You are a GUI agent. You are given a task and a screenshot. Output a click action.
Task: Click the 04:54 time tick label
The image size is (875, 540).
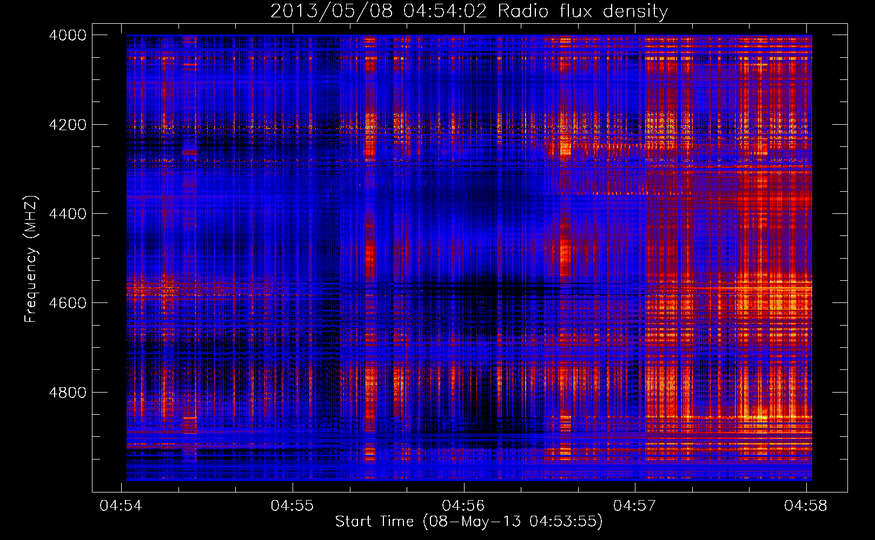point(121,506)
